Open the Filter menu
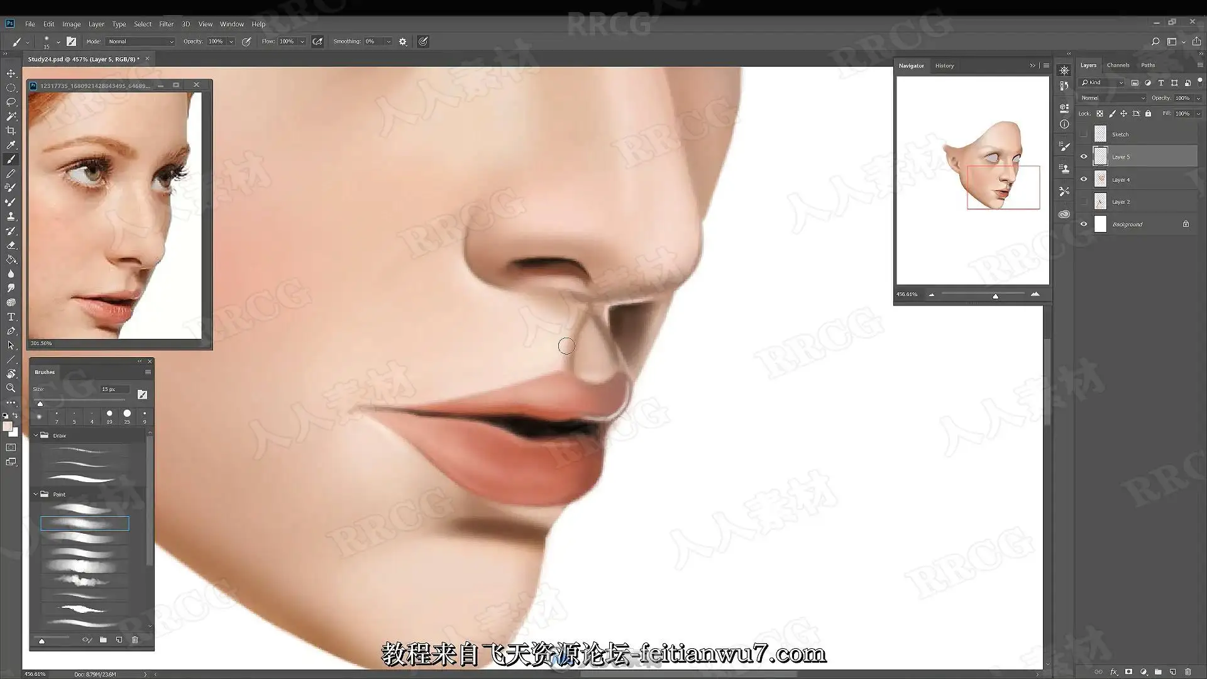Viewport: 1207px width, 679px height. click(166, 24)
